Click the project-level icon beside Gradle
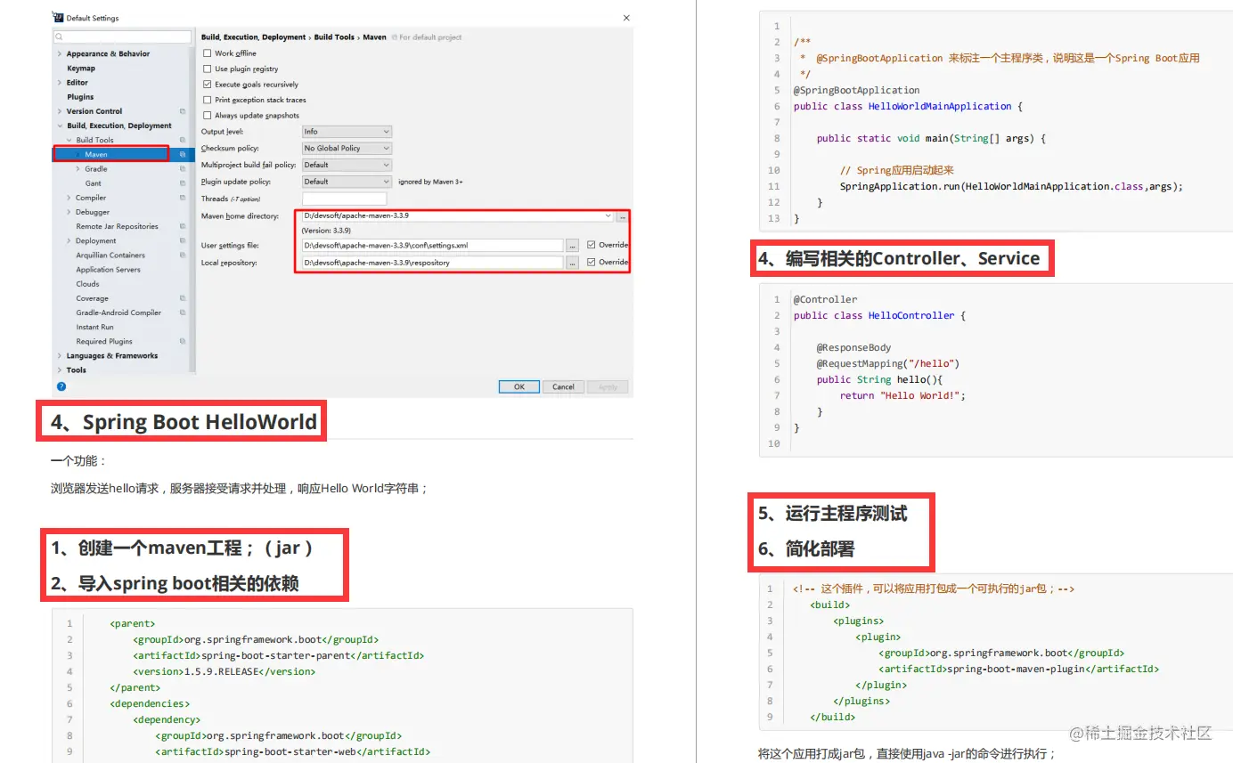Image resolution: width=1233 pixels, height=763 pixels. [x=183, y=169]
